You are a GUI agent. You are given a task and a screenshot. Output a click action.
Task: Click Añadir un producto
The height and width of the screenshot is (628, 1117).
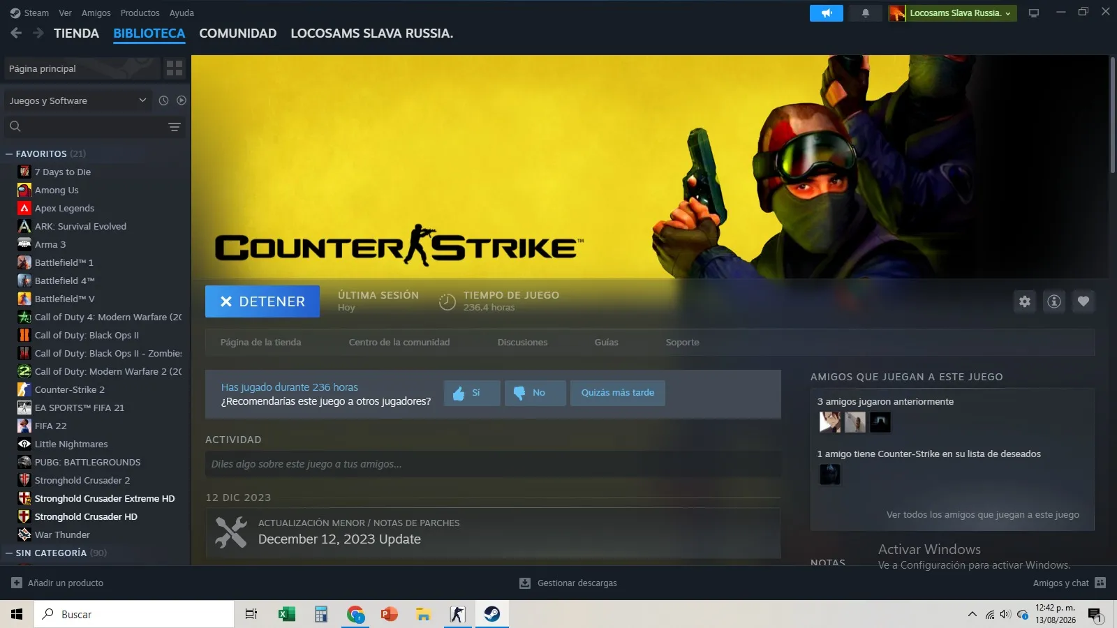[57, 583]
